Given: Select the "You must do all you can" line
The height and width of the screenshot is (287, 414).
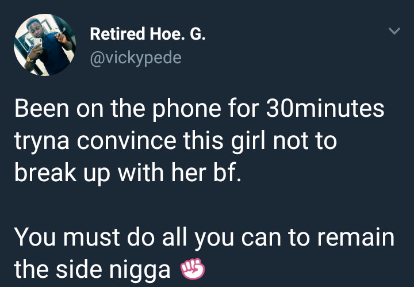Looking at the screenshot, I should [x=204, y=238].
